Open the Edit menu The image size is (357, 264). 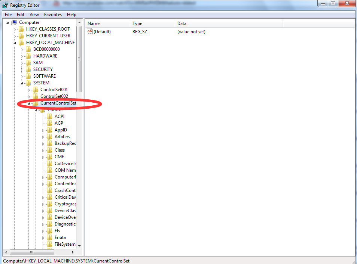(21, 15)
